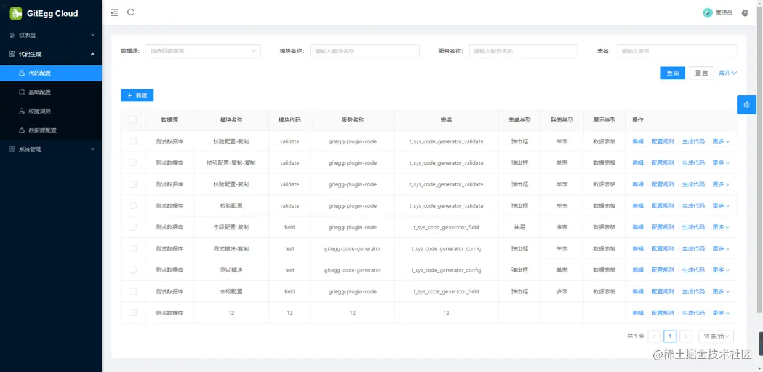Open the blue settings gear on right edge

[x=746, y=105]
